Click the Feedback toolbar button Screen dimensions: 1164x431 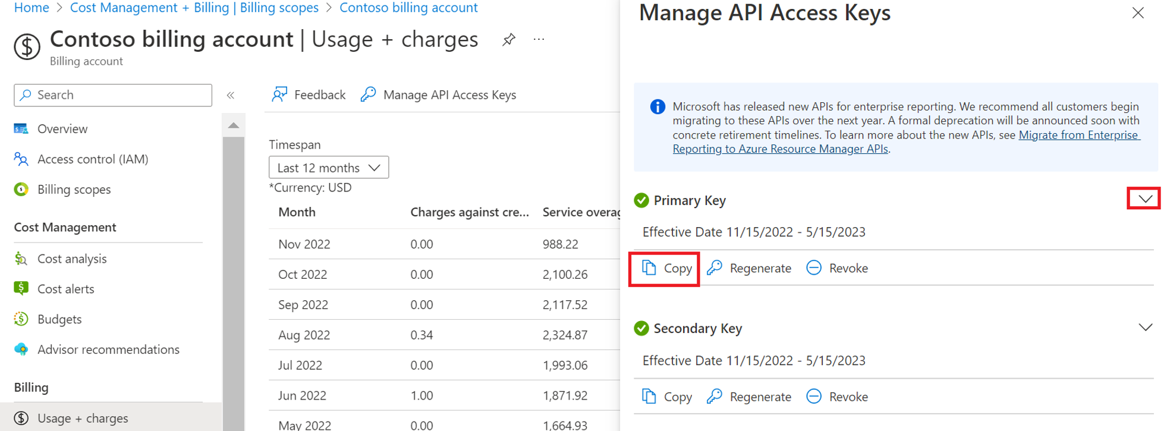tap(309, 95)
